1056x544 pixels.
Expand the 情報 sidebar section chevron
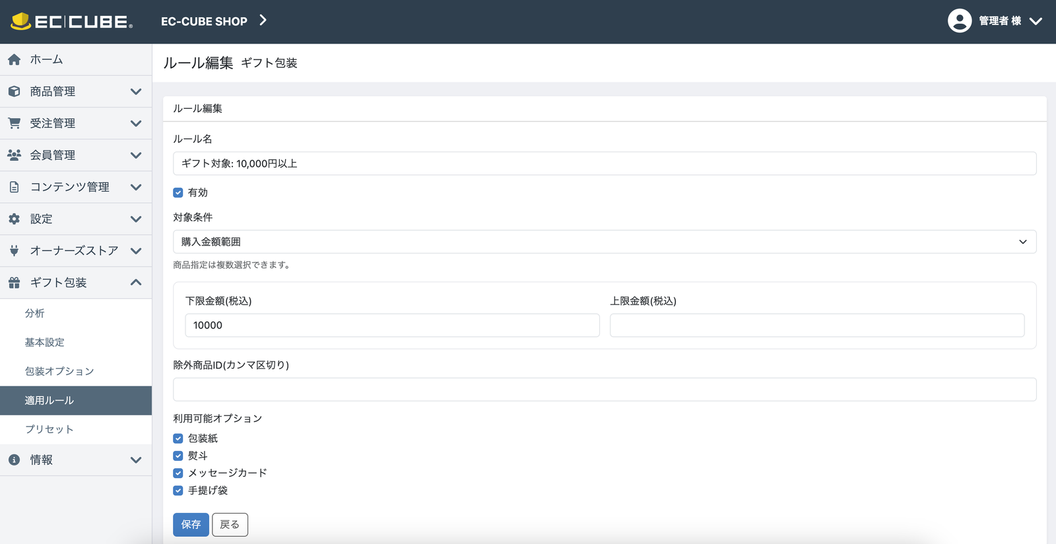coord(136,460)
